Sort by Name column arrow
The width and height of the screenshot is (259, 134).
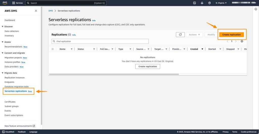point(72,49)
